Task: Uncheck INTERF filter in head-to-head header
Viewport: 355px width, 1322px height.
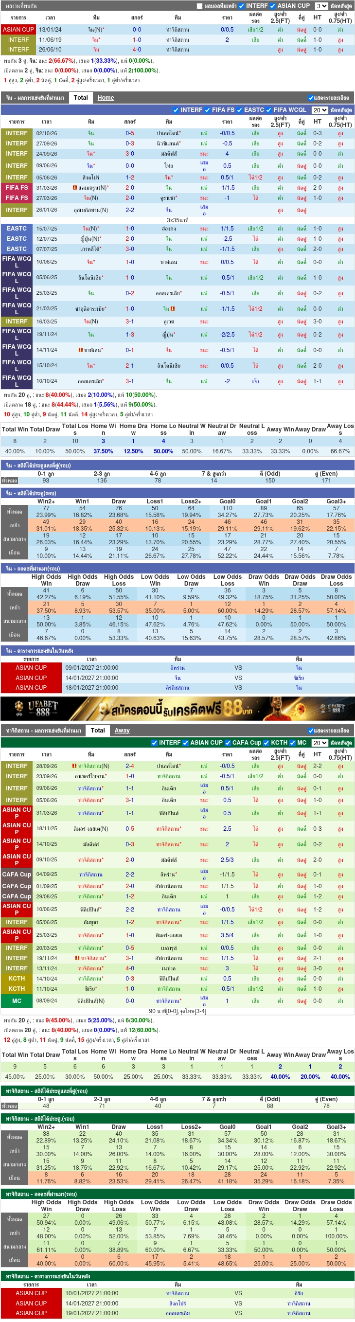Action: pos(242,6)
